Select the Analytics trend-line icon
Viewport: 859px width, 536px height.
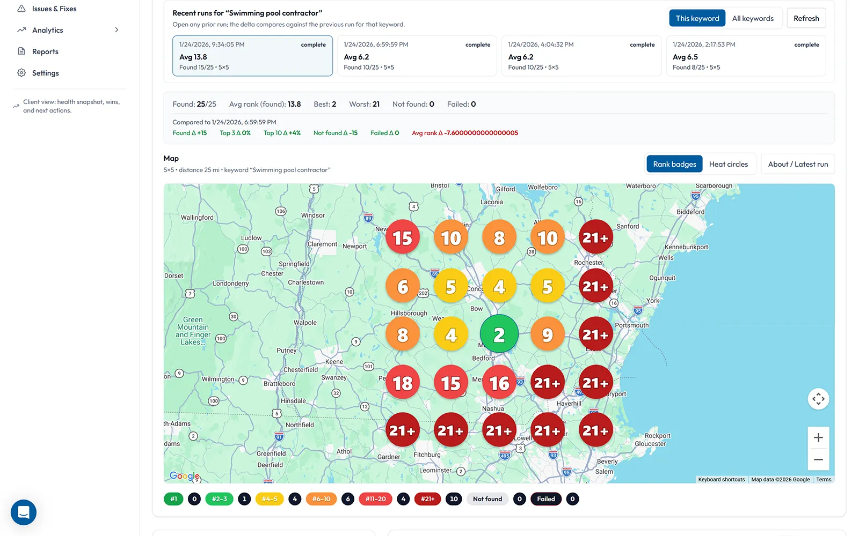(x=21, y=30)
